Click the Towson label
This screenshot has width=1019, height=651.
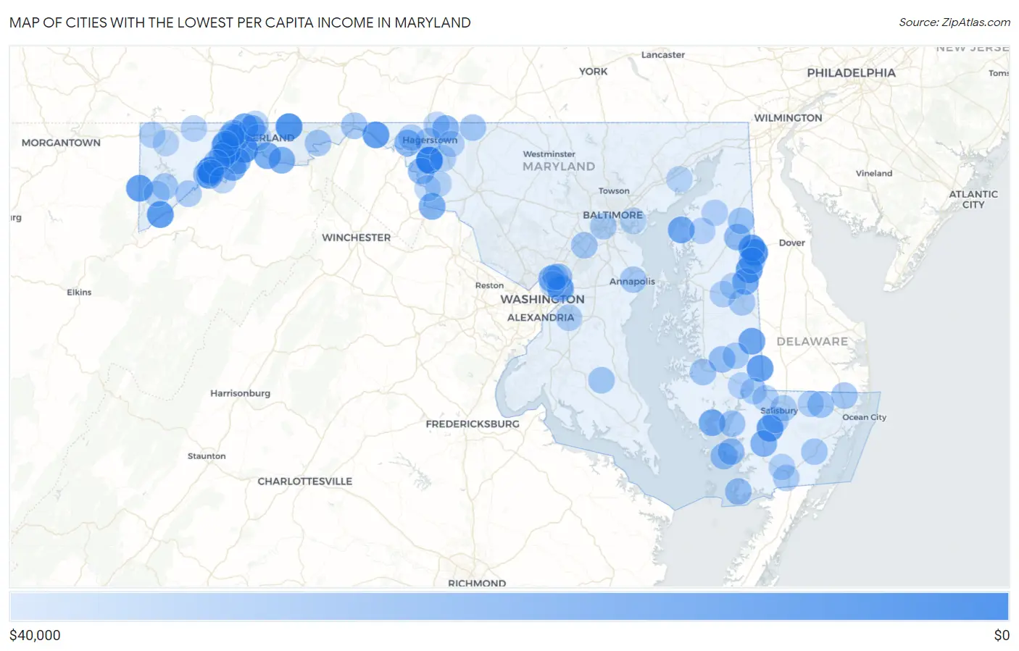[614, 191]
